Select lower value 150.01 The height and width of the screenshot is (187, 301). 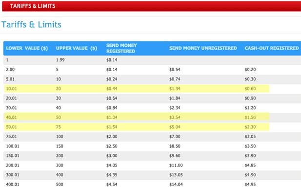point(13,155)
